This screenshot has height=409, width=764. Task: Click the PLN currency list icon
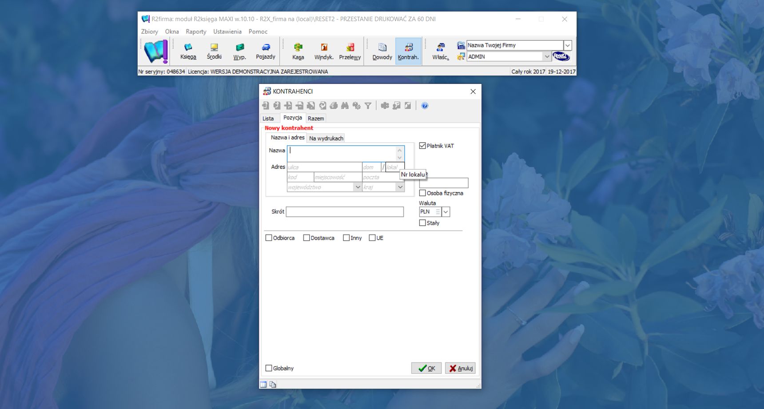click(x=438, y=212)
